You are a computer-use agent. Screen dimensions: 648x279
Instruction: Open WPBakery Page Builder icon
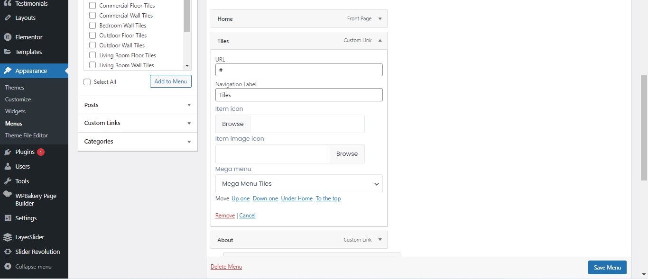point(8,194)
